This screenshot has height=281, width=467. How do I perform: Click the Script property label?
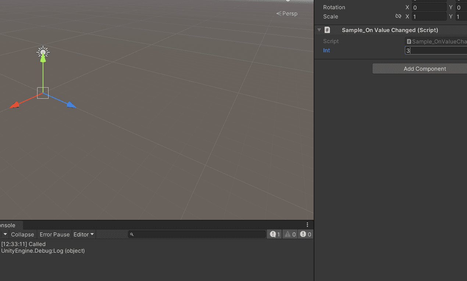[x=331, y=41]
